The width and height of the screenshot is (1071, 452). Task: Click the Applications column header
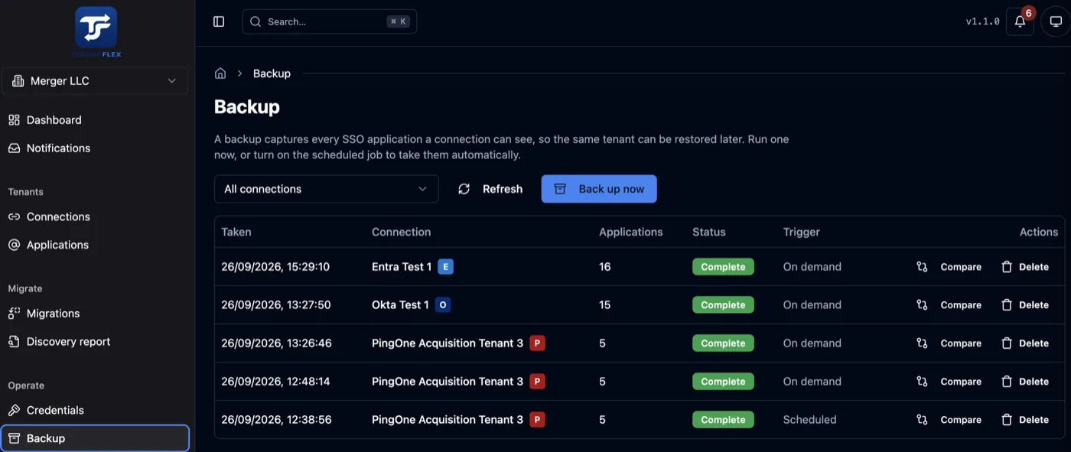pyautogui.click(x=631, y=232)
